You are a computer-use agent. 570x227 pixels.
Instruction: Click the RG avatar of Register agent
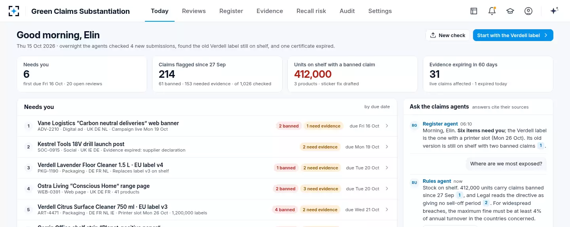[x=414, y=126]
